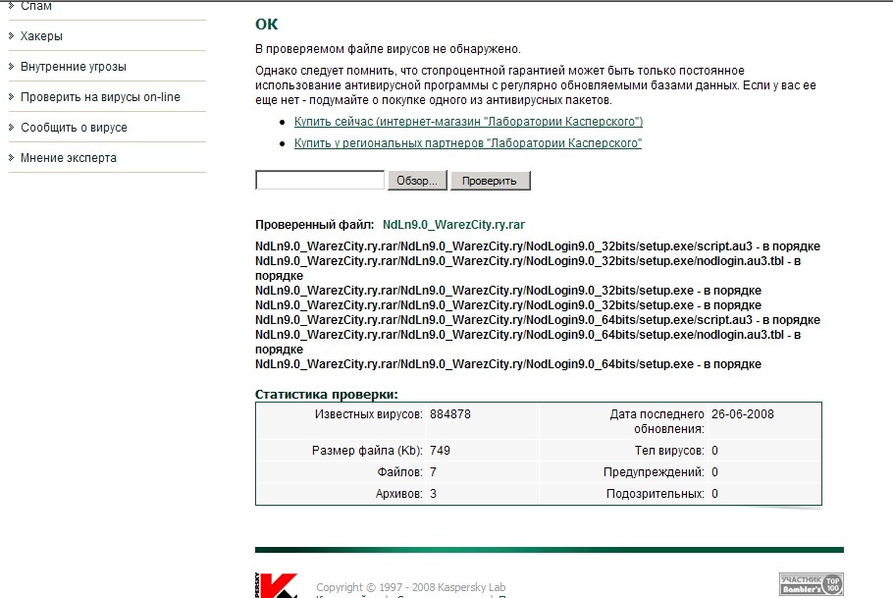Click the 64bits setup.exe/script.au3 result line
The height and width of the screenshot is (598, 893).
(538, 320)
